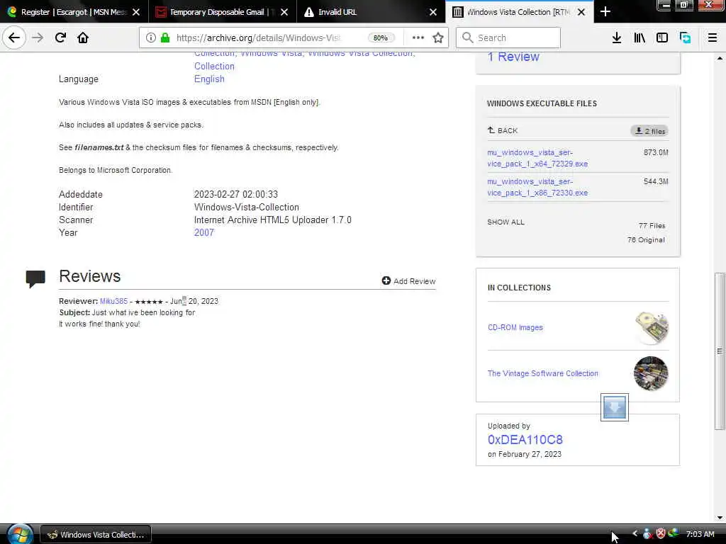The width and height of the screenshot is (726, 544).
Task: Download all via the 2 files button
Action: (x=649, y=131)
